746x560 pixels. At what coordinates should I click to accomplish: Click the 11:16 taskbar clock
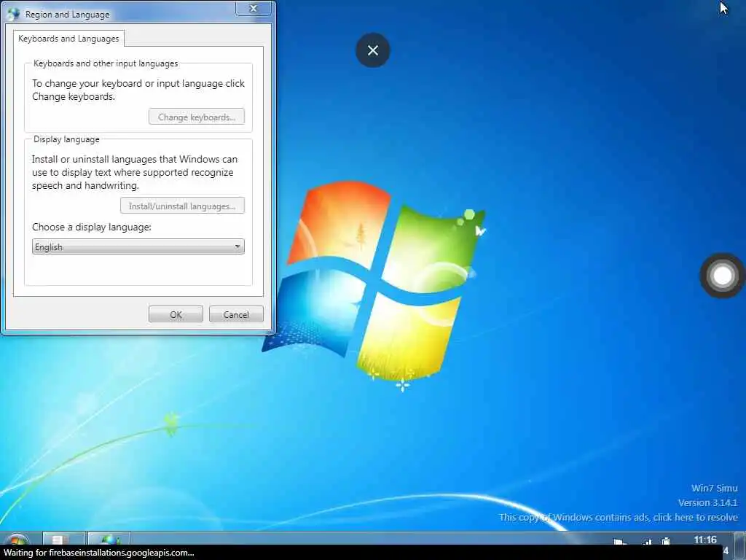[x=705, y=540]
